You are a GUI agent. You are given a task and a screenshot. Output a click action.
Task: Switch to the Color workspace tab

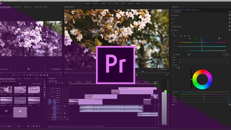pyautogui.click(x=110, y=3)
